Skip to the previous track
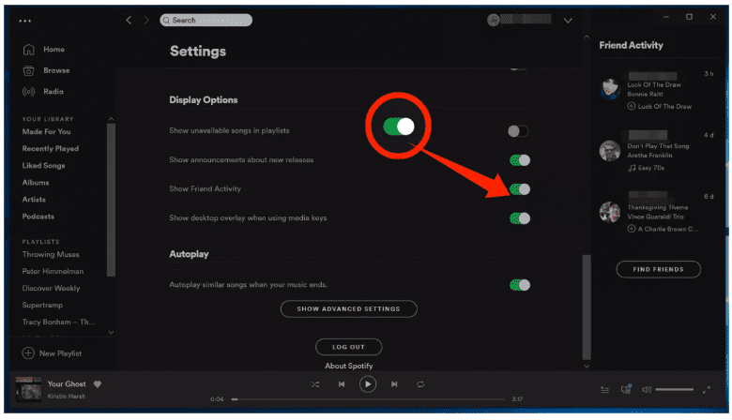Image resolution: width=732 pixels, height=420 pixels. point(342,384)
